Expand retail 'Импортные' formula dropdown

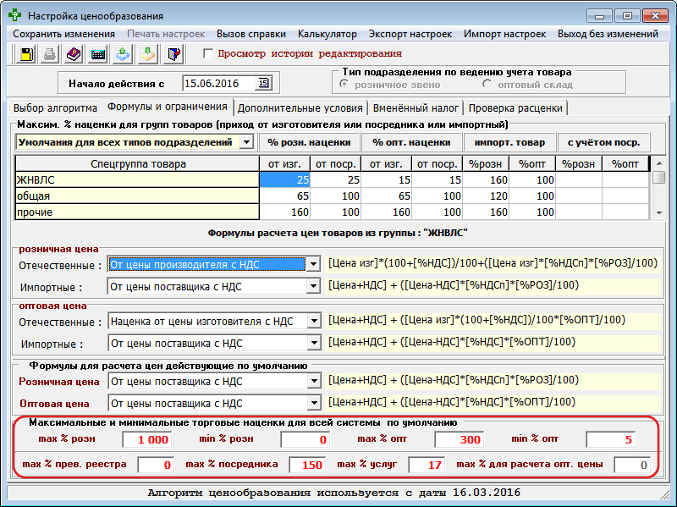(313, 286)
